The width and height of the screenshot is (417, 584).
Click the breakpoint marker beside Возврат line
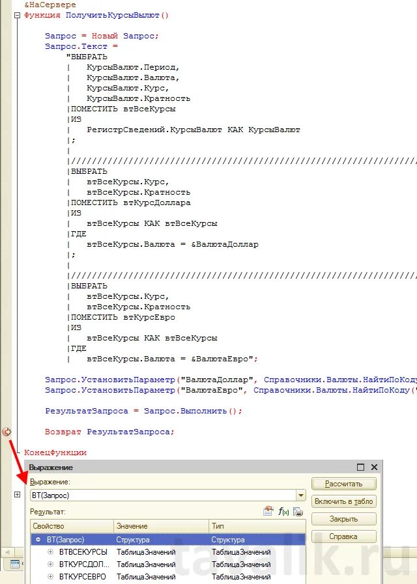[x=7, y=432]
